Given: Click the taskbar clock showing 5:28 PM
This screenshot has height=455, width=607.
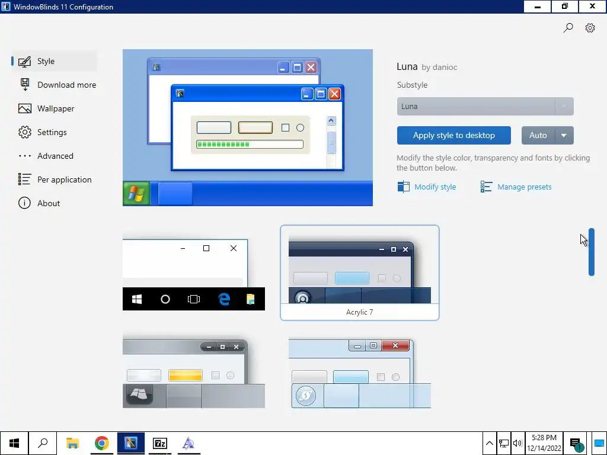Looking at the screenshot, I should (544, 443).
